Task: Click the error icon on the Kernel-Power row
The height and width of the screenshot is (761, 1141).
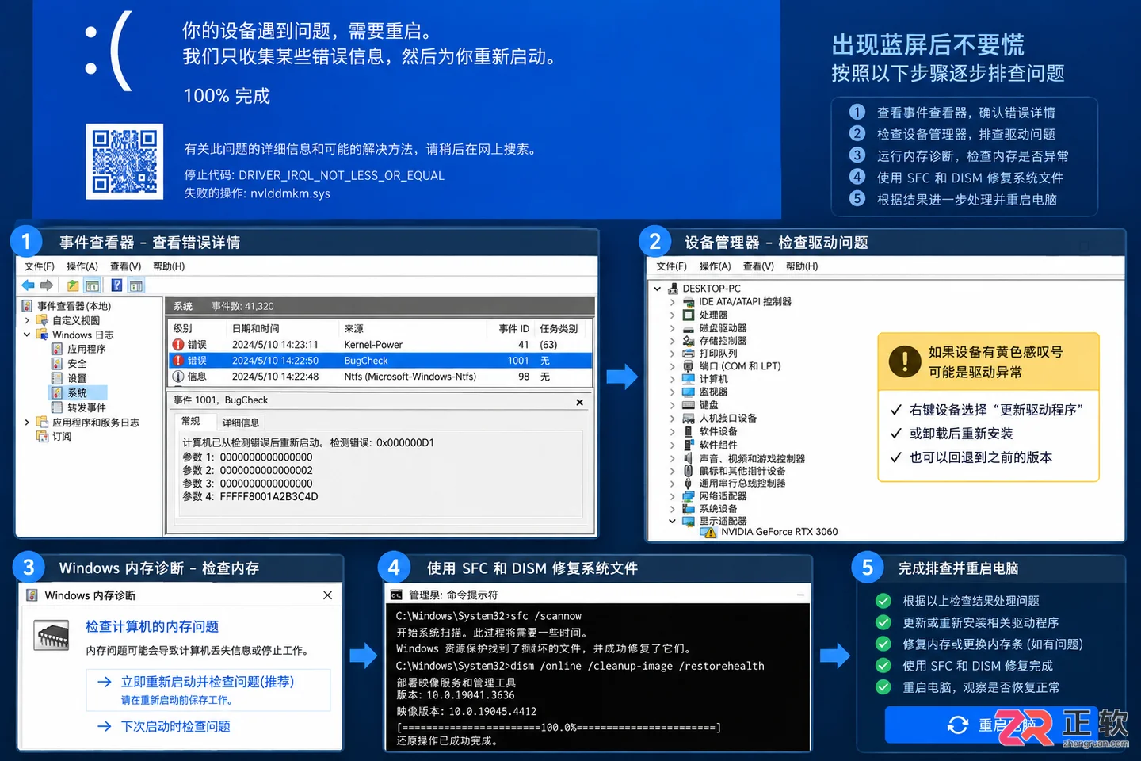Action: coord(178,345)
